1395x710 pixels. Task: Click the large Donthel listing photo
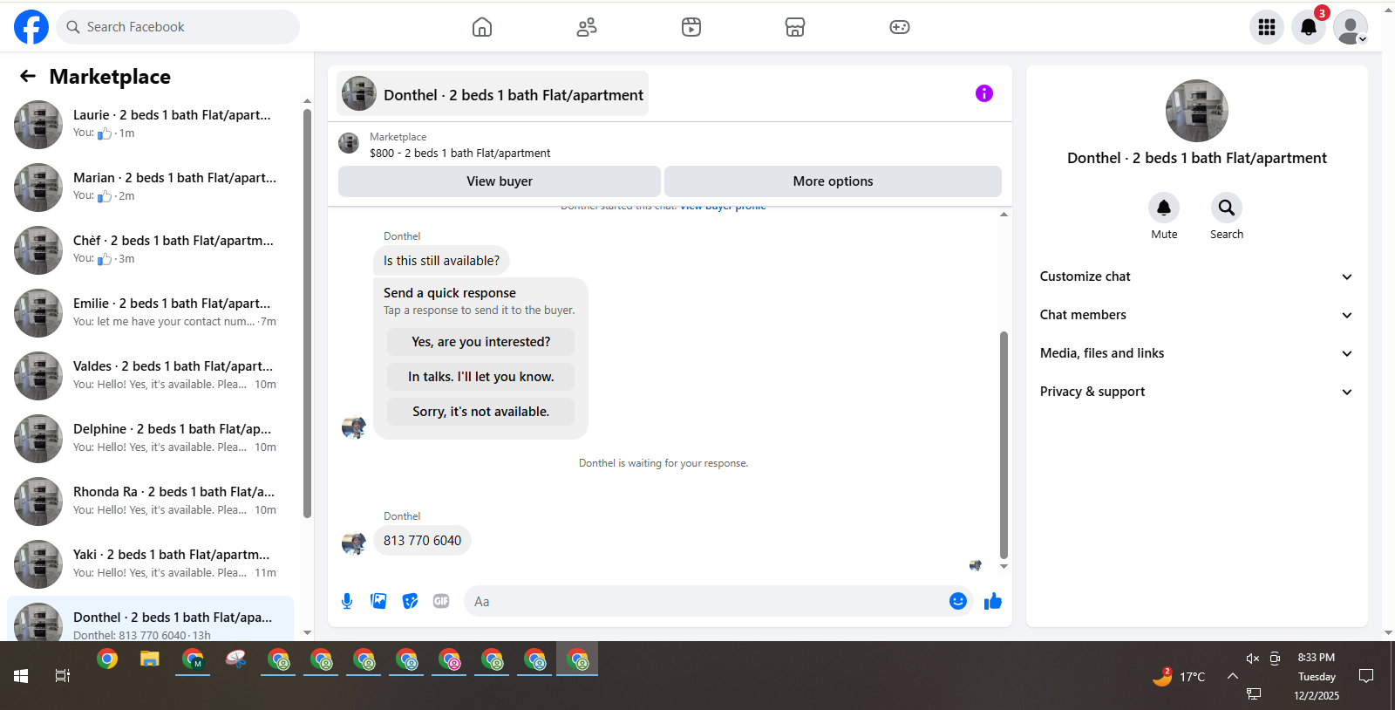(x=1197, y=111)
